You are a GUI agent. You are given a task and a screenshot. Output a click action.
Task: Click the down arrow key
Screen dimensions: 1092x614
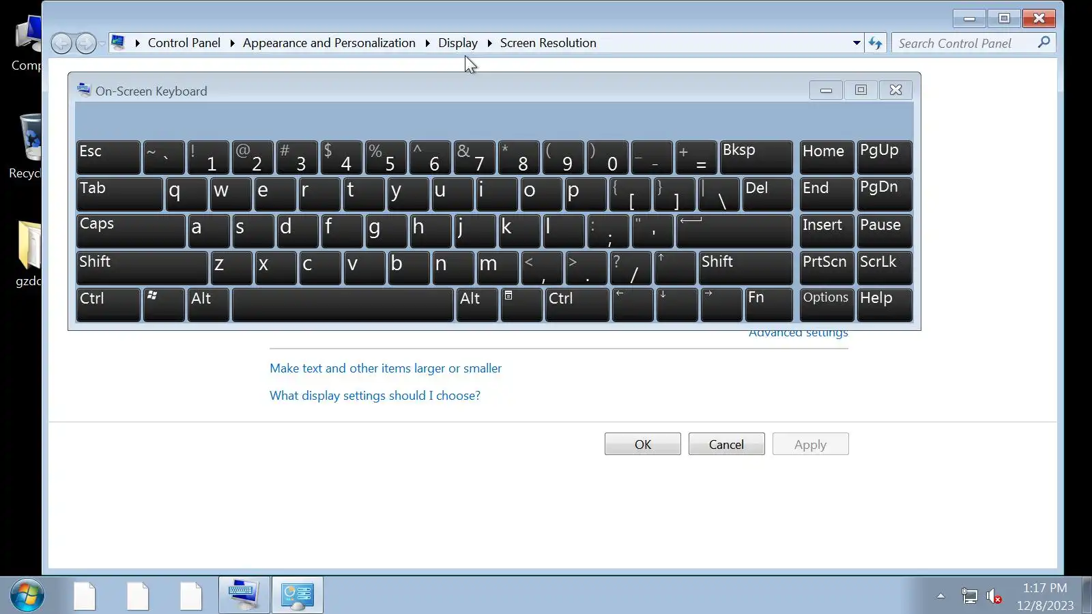pyautogui.click(x=677, y=304)
